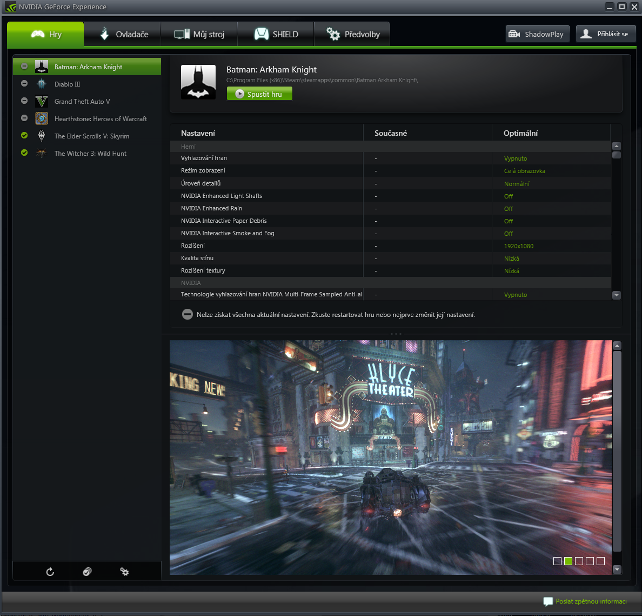The image size is (642, 616).
Task: Show third screenshot via indicator square
Action: click(579, 561)
